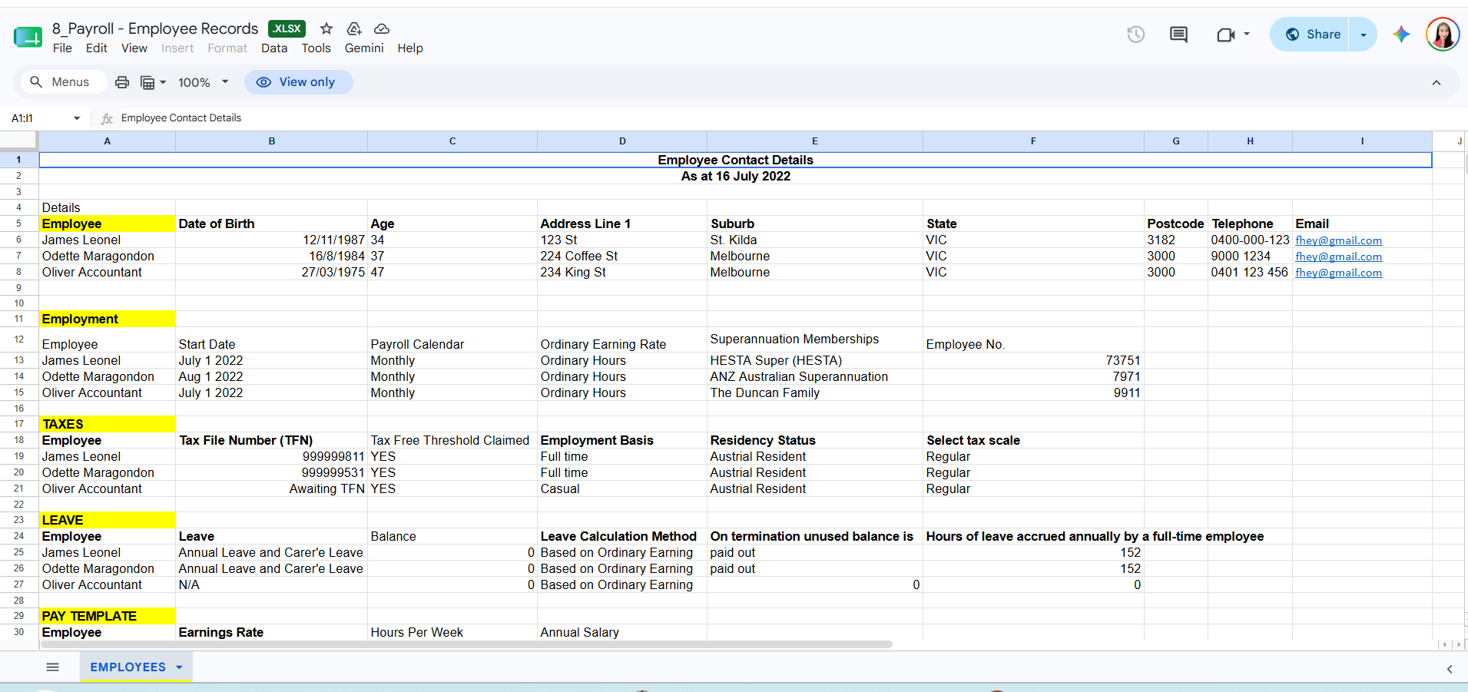Viewport: 1468px width, 692px height.
Task: Select the 'Employee Contact Details' title cell
Action: click(x=735, y=160)
